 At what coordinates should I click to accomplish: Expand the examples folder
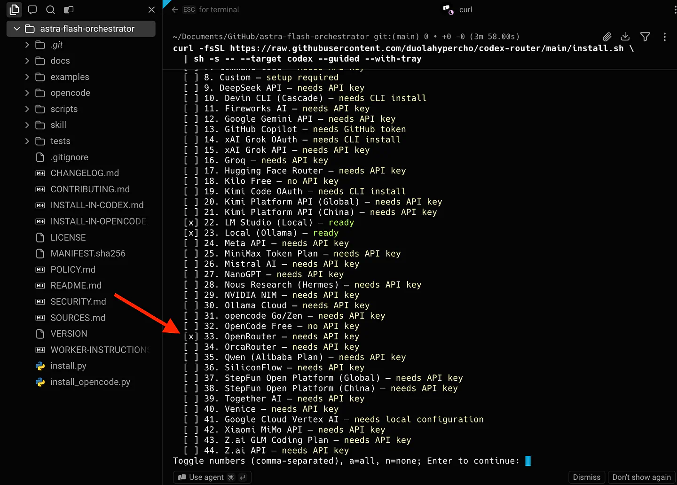coord(27,77)
